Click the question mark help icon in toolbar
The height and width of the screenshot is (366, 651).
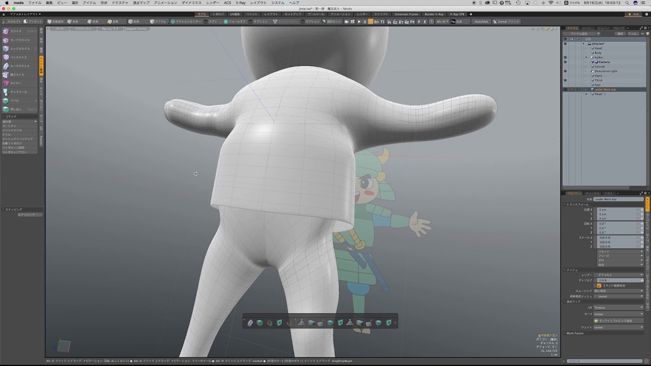pos(432,22)
